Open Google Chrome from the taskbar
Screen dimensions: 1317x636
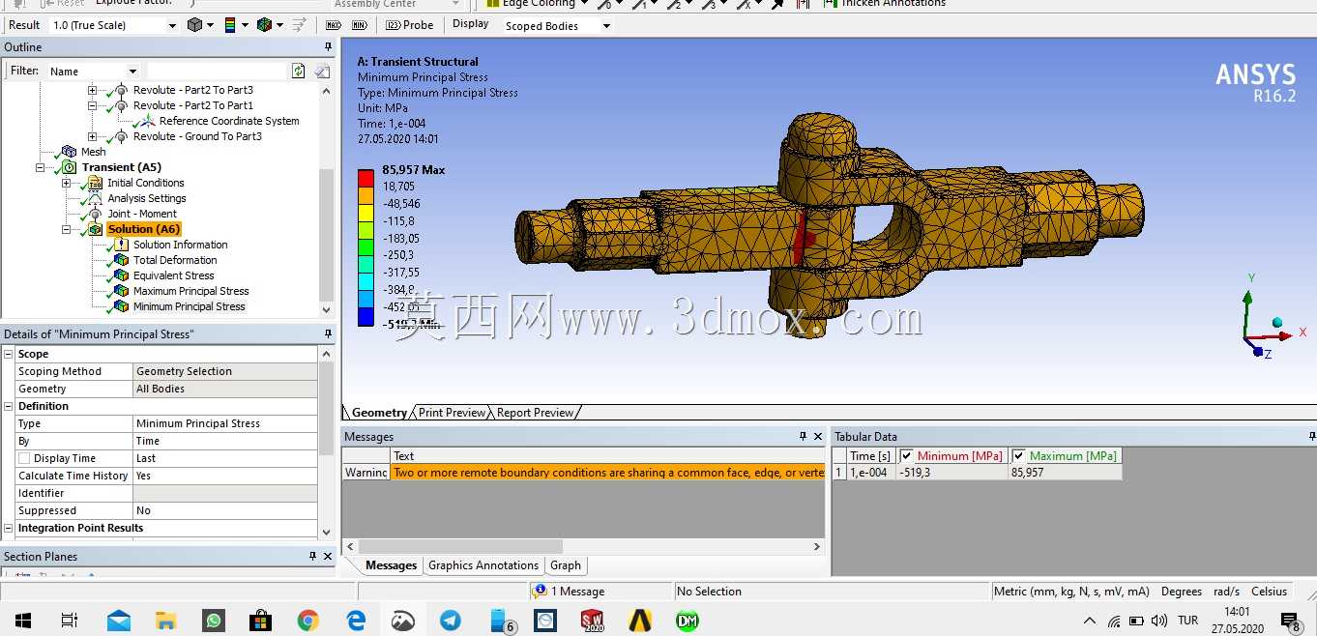[x=308, y=621]
